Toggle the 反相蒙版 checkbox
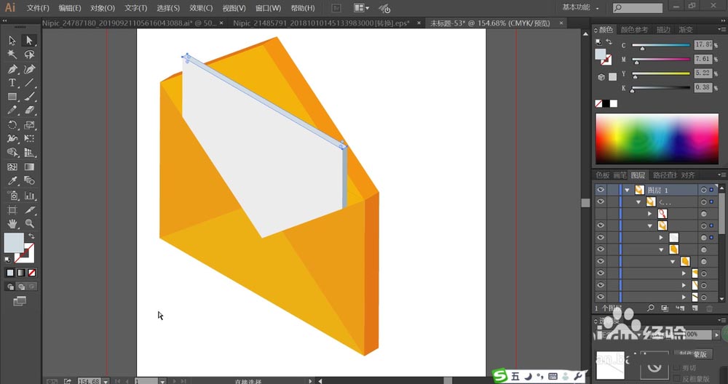Screen dimensions: 728x384 677,379
